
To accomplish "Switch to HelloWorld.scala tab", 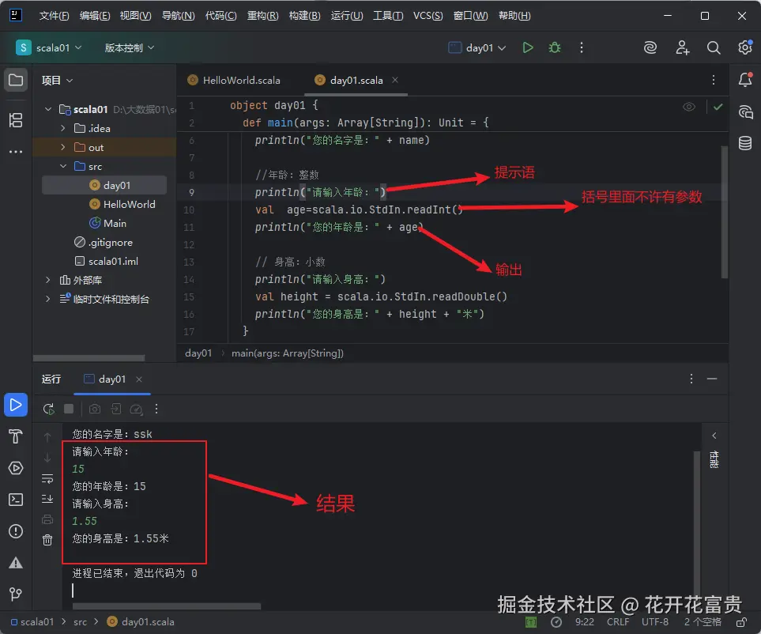I will pos(235,80).
